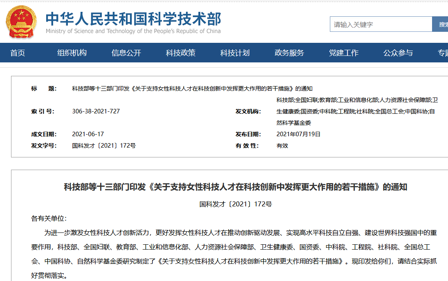This screenshot has height=281, width=448.
Task: Click the partially visible 专题 navigation item
Action: coord(443,53)
